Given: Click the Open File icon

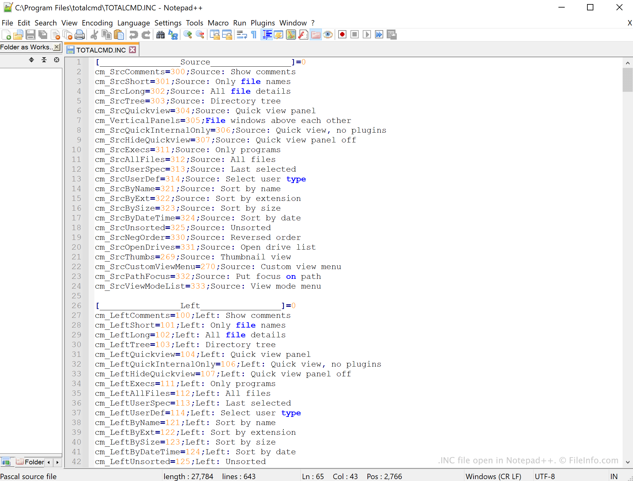Looking at the screenshot, I should [x=19, y=34].
